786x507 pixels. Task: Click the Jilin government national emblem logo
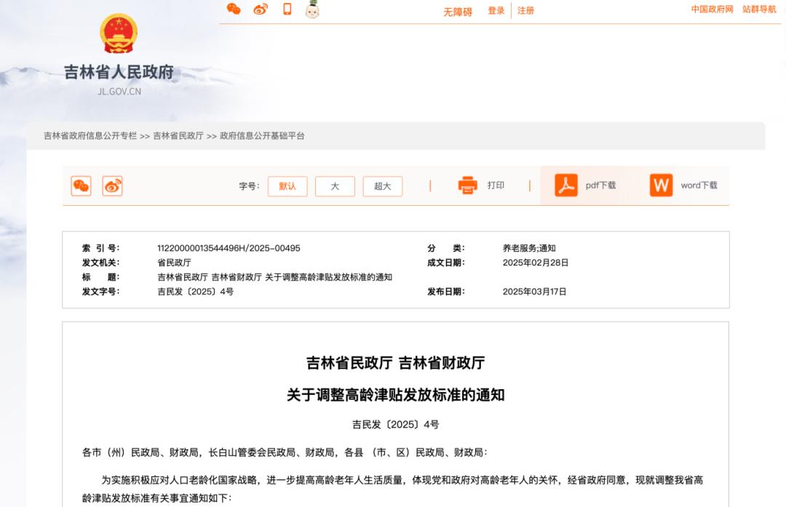[119, 34]
